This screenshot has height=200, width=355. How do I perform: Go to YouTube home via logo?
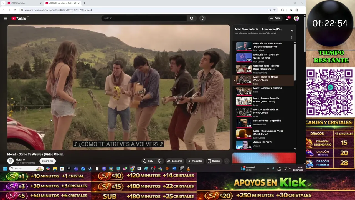coord(19,18)
